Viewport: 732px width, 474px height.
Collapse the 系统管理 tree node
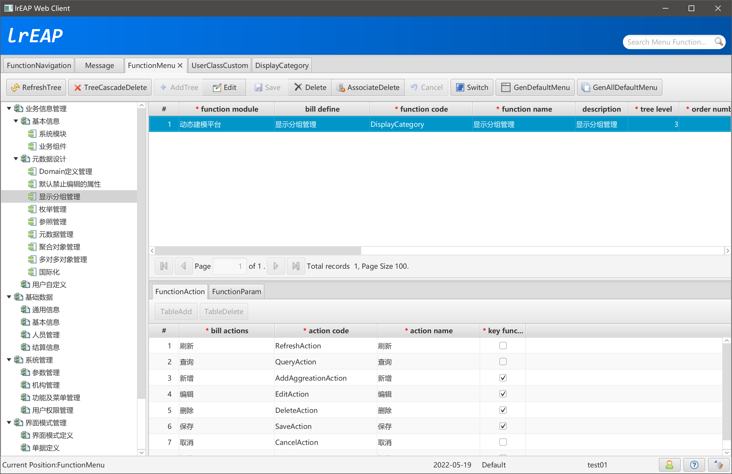point(9,360)
